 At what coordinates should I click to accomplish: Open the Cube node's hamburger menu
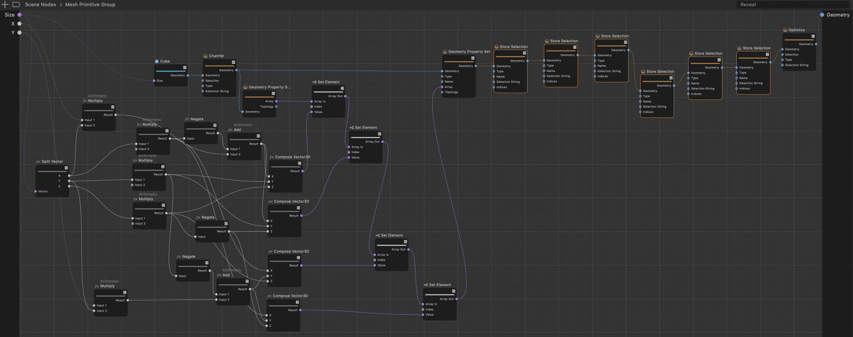click(x=185, y=68)
